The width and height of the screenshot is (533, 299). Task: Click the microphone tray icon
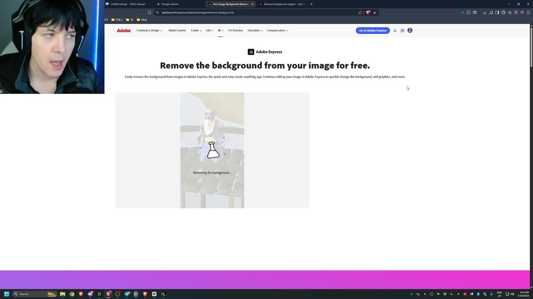click(x=491, y=294)
